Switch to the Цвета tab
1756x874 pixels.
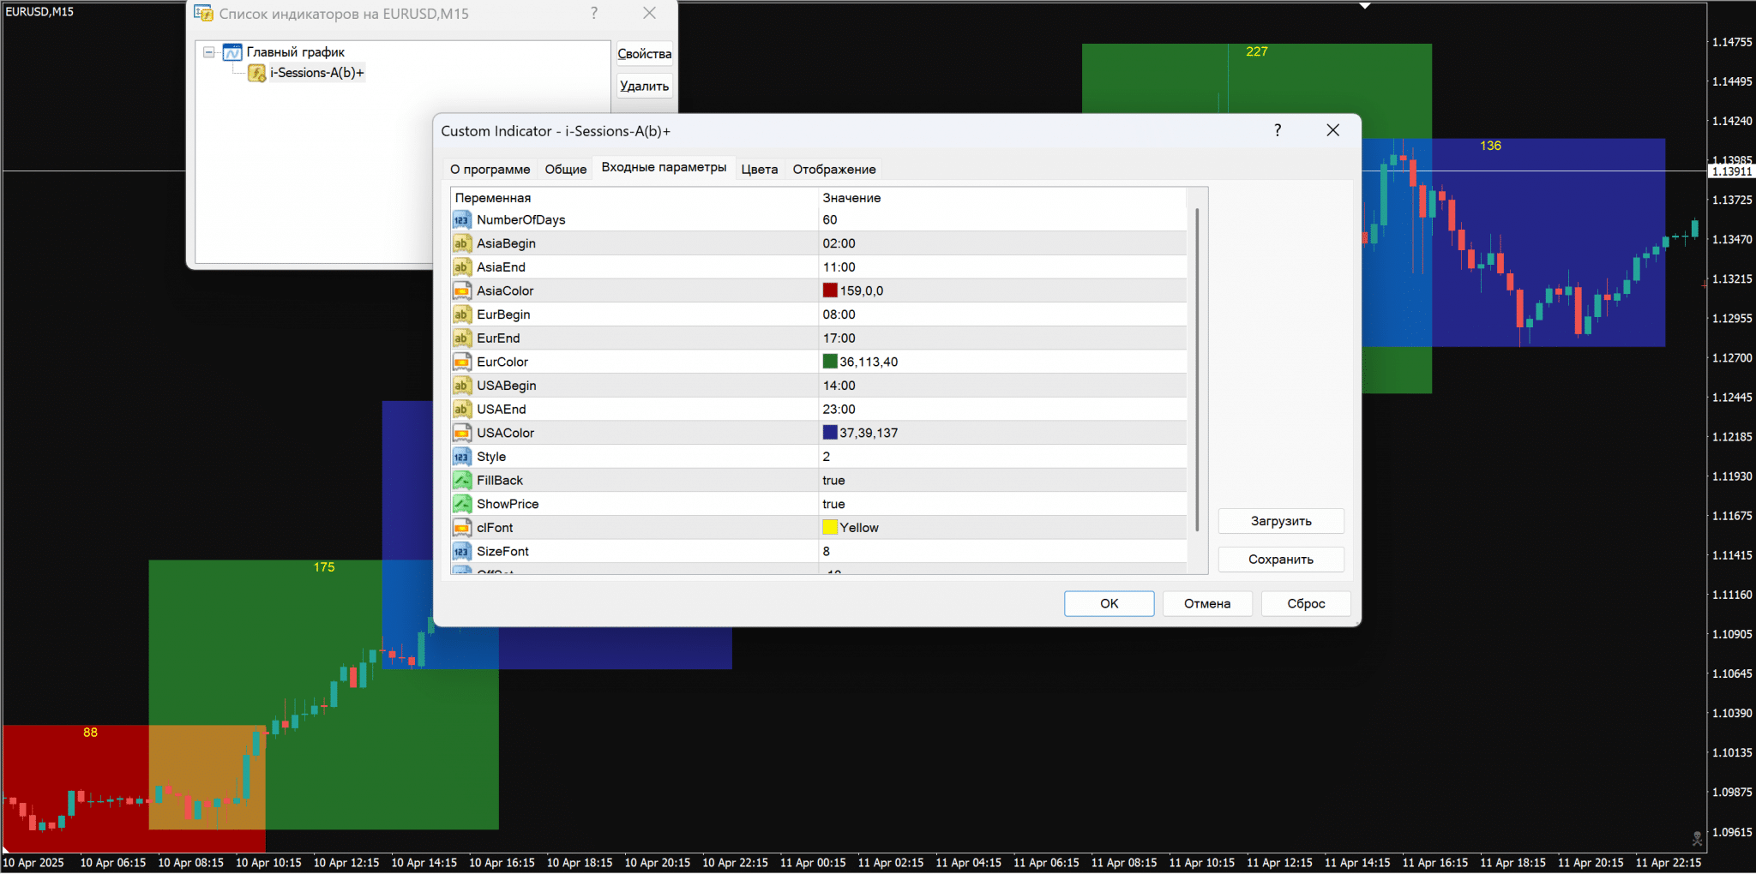[759, 170]
